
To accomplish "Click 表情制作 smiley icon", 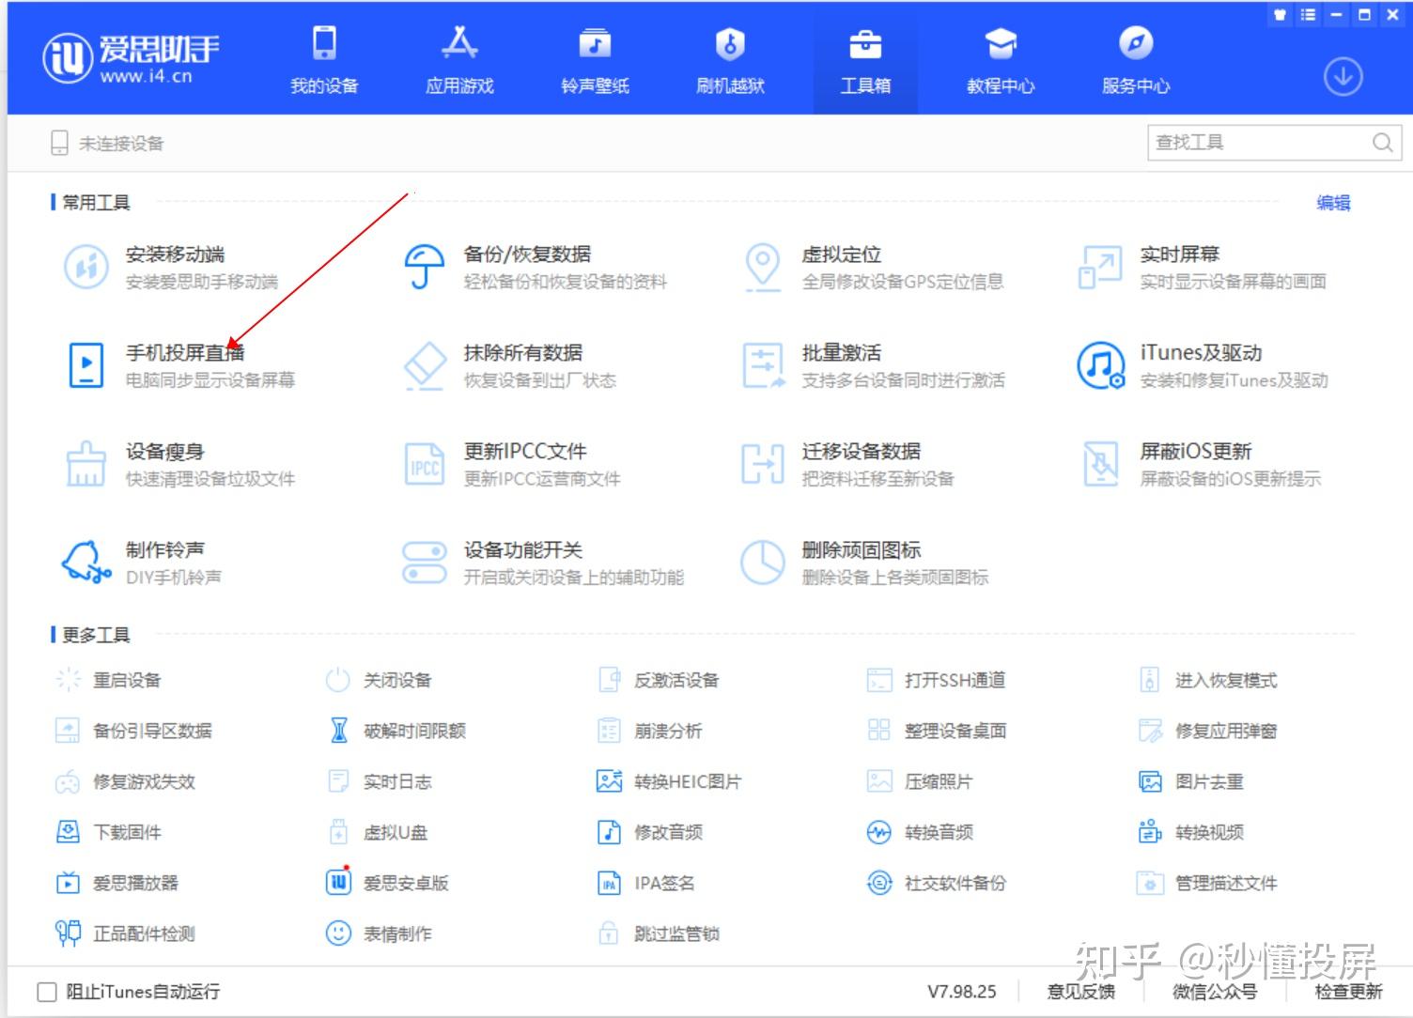I will click(x=338, y=933).
